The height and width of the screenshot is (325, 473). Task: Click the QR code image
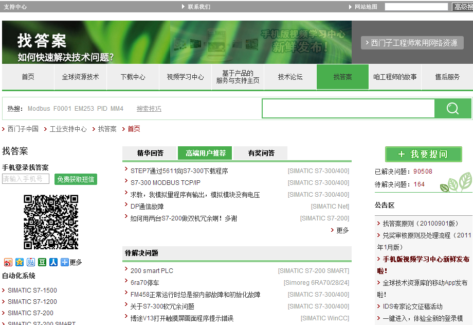click(x=51, y=222)
